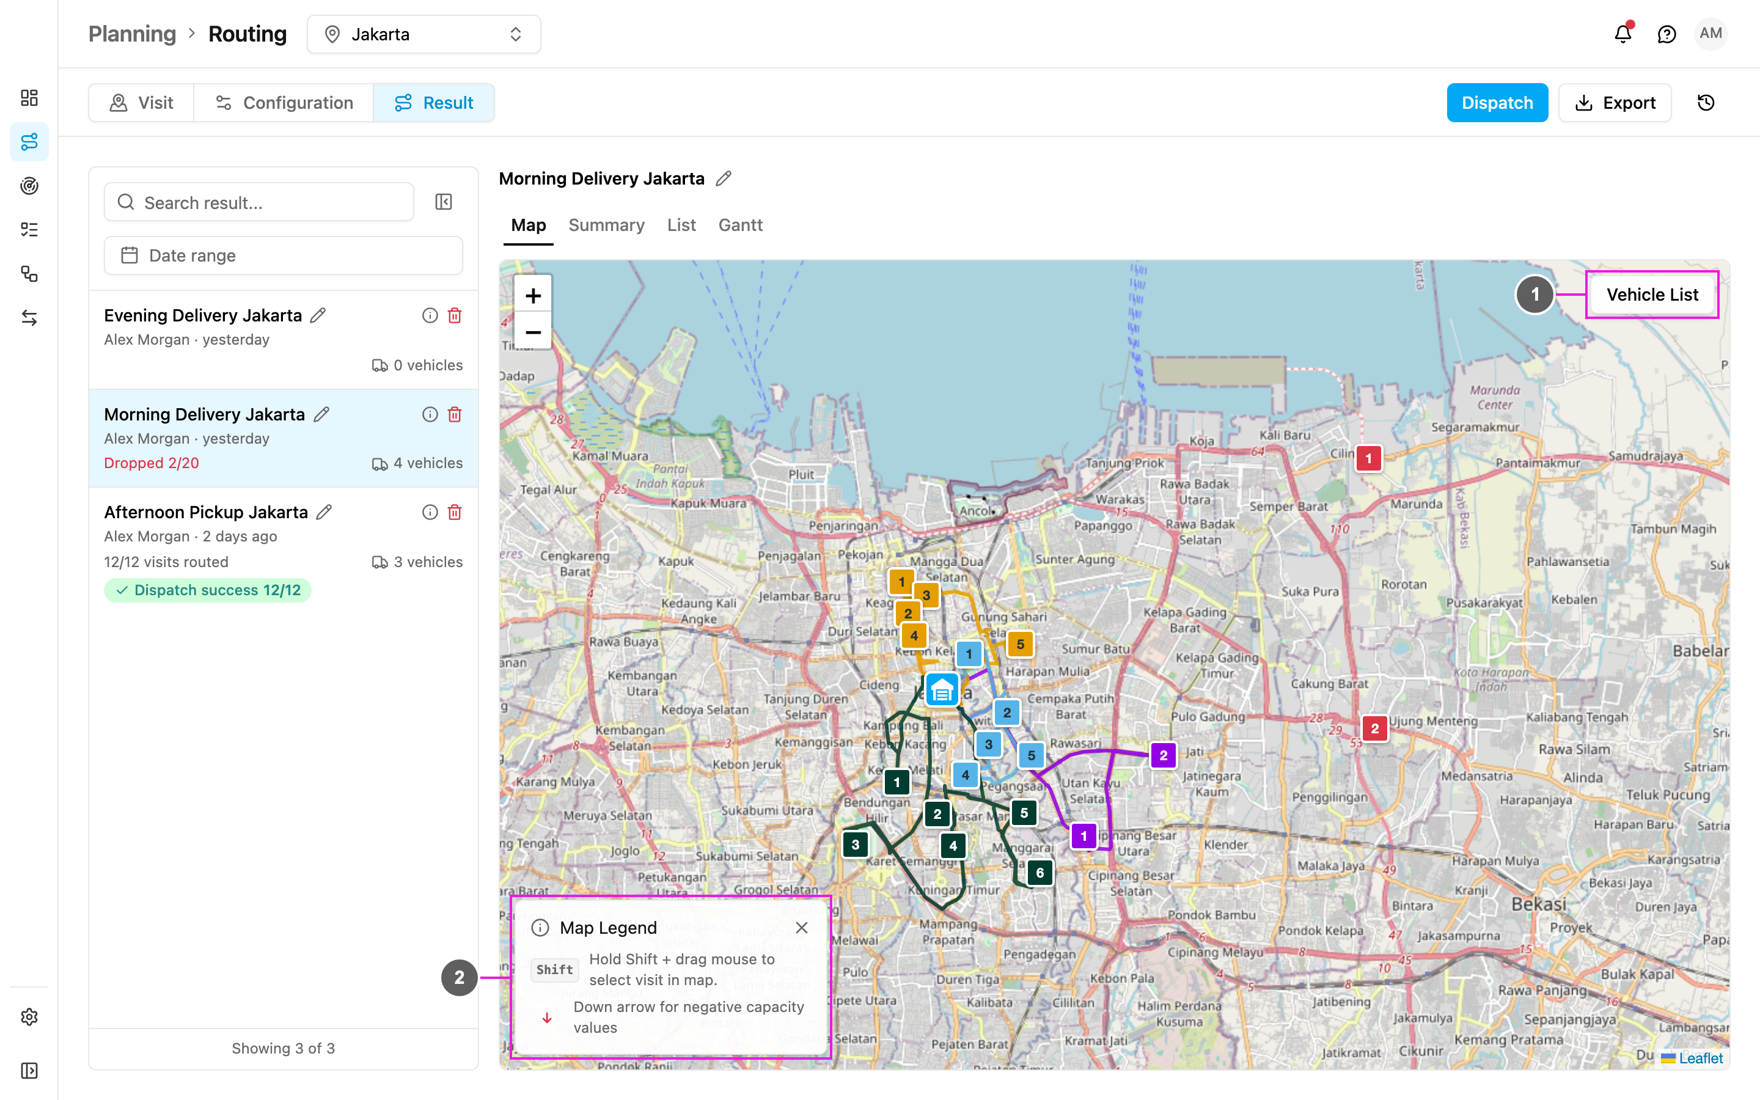This screenshot has width=1760, height=1100.
Task: Click the Dispatch button
Action: click(1497, 103)
